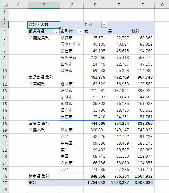Select column D header
Viewport: 169px width, 193px height.
click(x=95, y=5)
